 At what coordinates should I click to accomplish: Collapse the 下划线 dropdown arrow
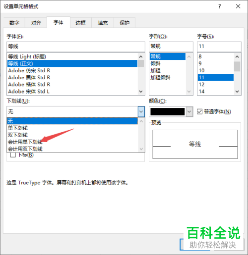(x=141, y=111)
